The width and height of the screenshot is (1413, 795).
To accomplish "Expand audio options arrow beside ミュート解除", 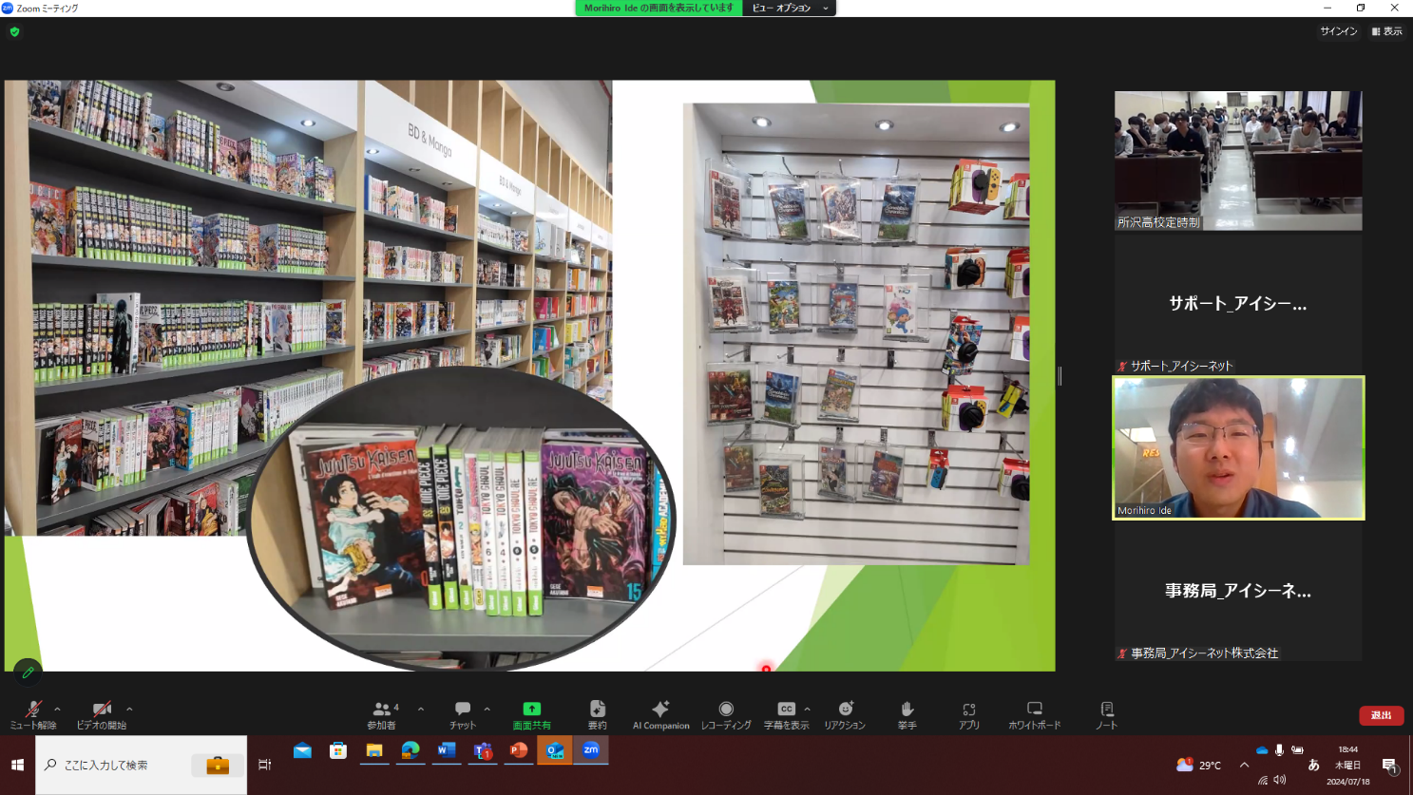I will 57,709.
